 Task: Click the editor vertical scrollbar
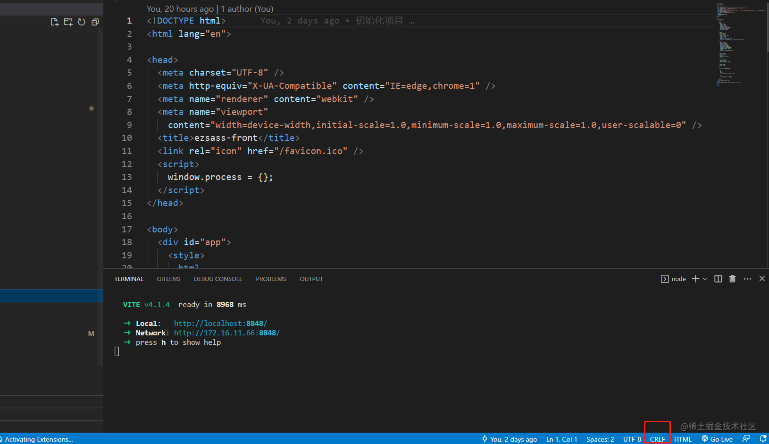pyautogui.click(x=767, y=27)
